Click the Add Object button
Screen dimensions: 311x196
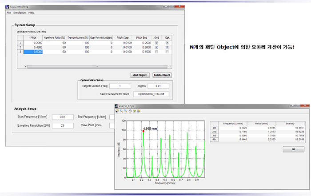[x=140, y=75]
